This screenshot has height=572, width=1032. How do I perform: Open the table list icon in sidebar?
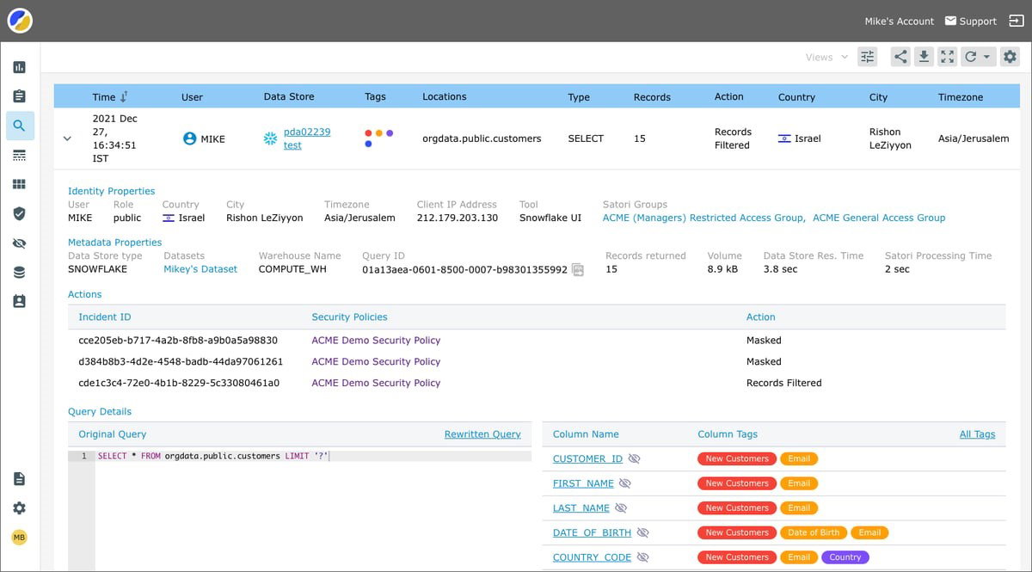pos(20,155)
